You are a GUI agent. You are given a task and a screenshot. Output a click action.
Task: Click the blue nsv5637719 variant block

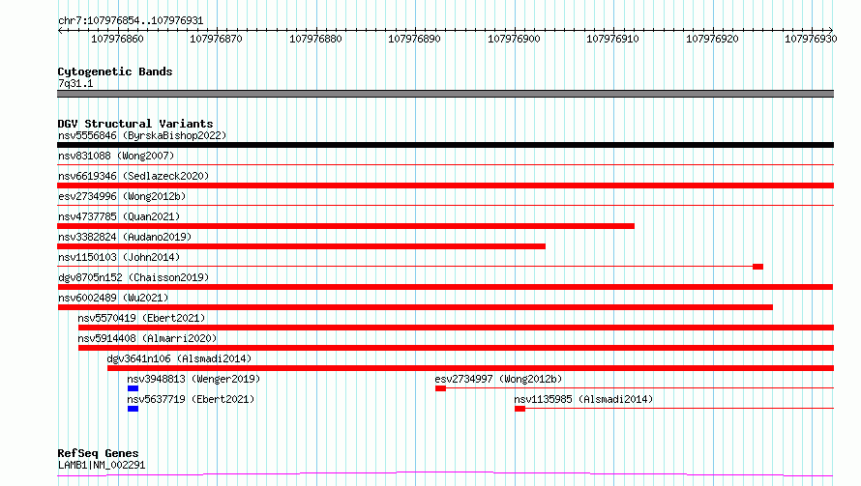(x=133, y=409)
